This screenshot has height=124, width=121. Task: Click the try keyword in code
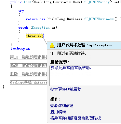(x=21, y=11)
